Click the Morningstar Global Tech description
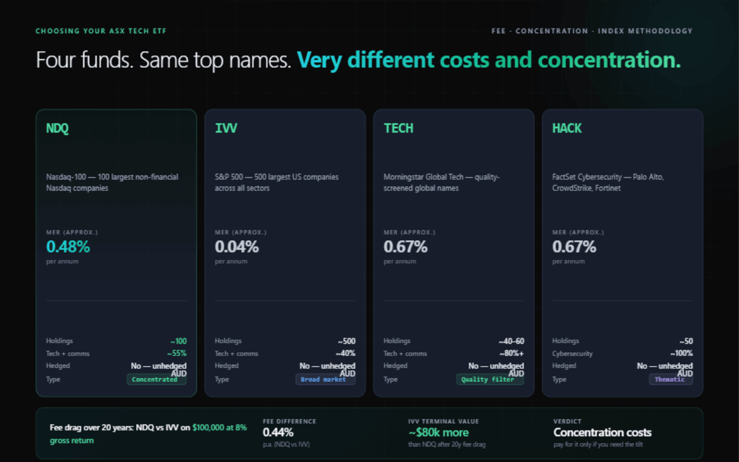The height and width of the screenshot is (462, 739). coord(442,182)
